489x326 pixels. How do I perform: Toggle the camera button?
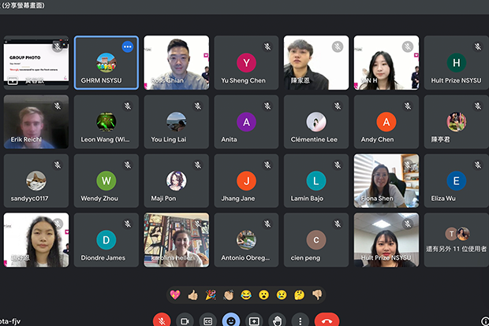coord(185,320)
